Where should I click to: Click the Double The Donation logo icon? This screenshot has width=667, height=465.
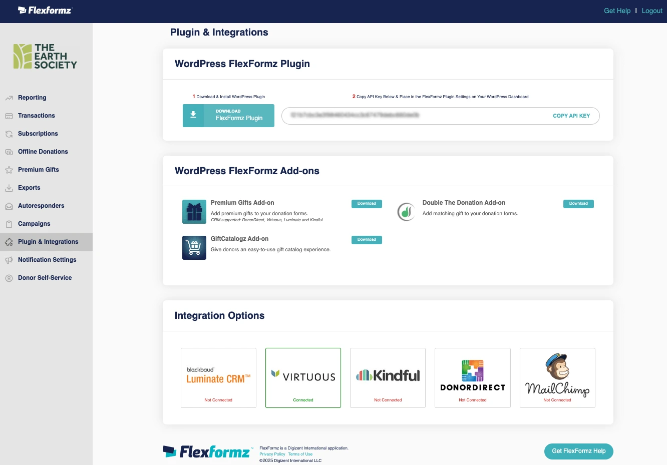[406, 212]
